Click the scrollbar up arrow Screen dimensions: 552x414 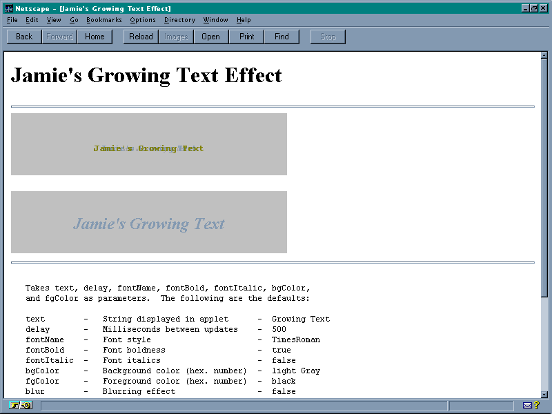(x=544, y=56)
